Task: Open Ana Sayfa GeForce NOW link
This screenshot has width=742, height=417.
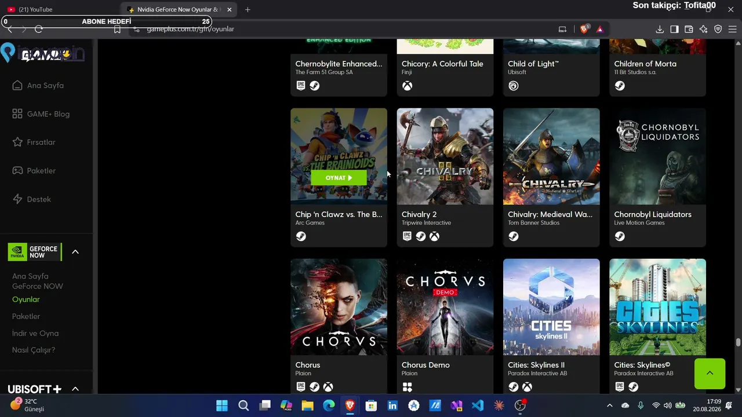Action: click(x=38, y=281)
